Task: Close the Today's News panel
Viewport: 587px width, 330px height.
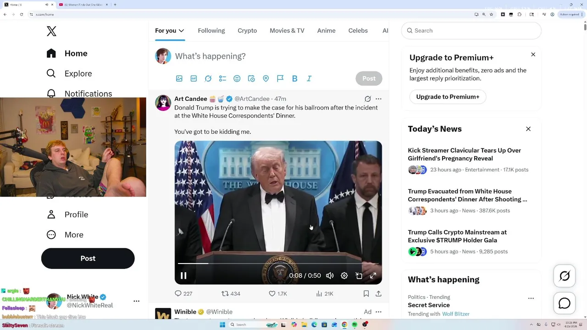Action: tap(528, 129)
